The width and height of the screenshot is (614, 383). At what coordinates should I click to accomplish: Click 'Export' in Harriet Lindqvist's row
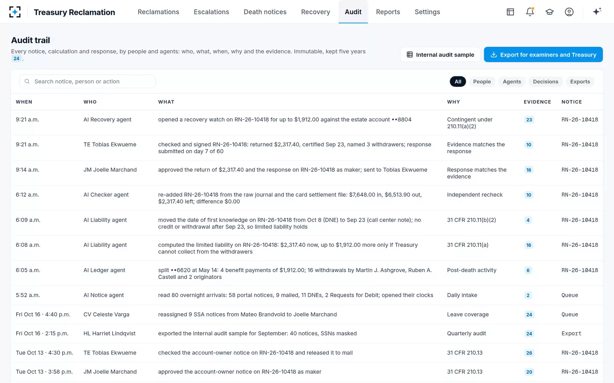coord(571,334)
